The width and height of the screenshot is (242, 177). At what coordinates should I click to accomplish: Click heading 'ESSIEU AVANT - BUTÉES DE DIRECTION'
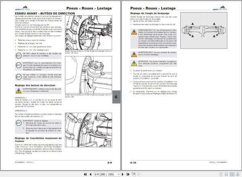[x=45, y=13]
